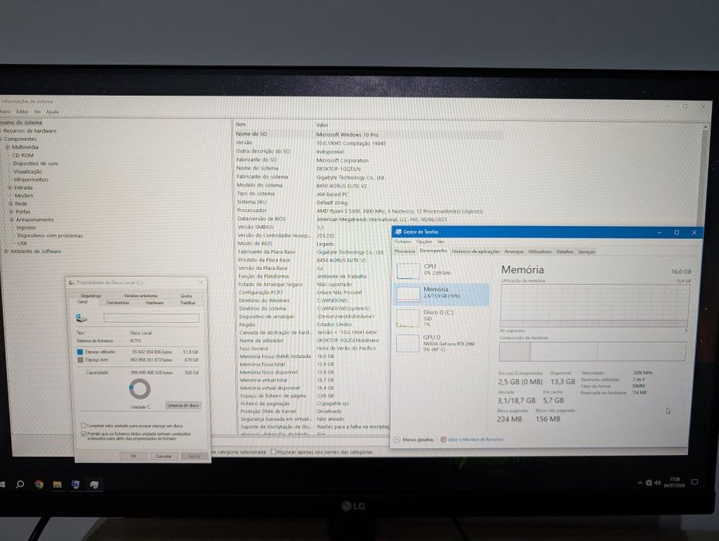The height and width of the screenshot is (541, 719).
Task: Expand Ambiente de software tree node
Action: pos(6,252)
